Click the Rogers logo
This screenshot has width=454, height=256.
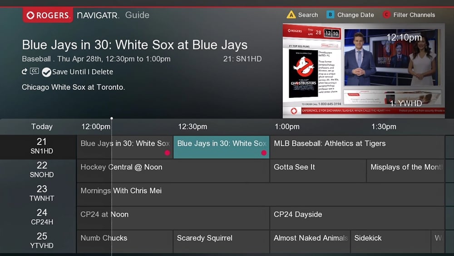[x=48, y=15]
